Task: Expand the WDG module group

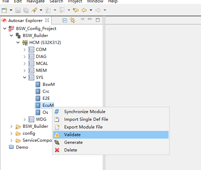Action: pyautogui.click(x=25, y=119)
